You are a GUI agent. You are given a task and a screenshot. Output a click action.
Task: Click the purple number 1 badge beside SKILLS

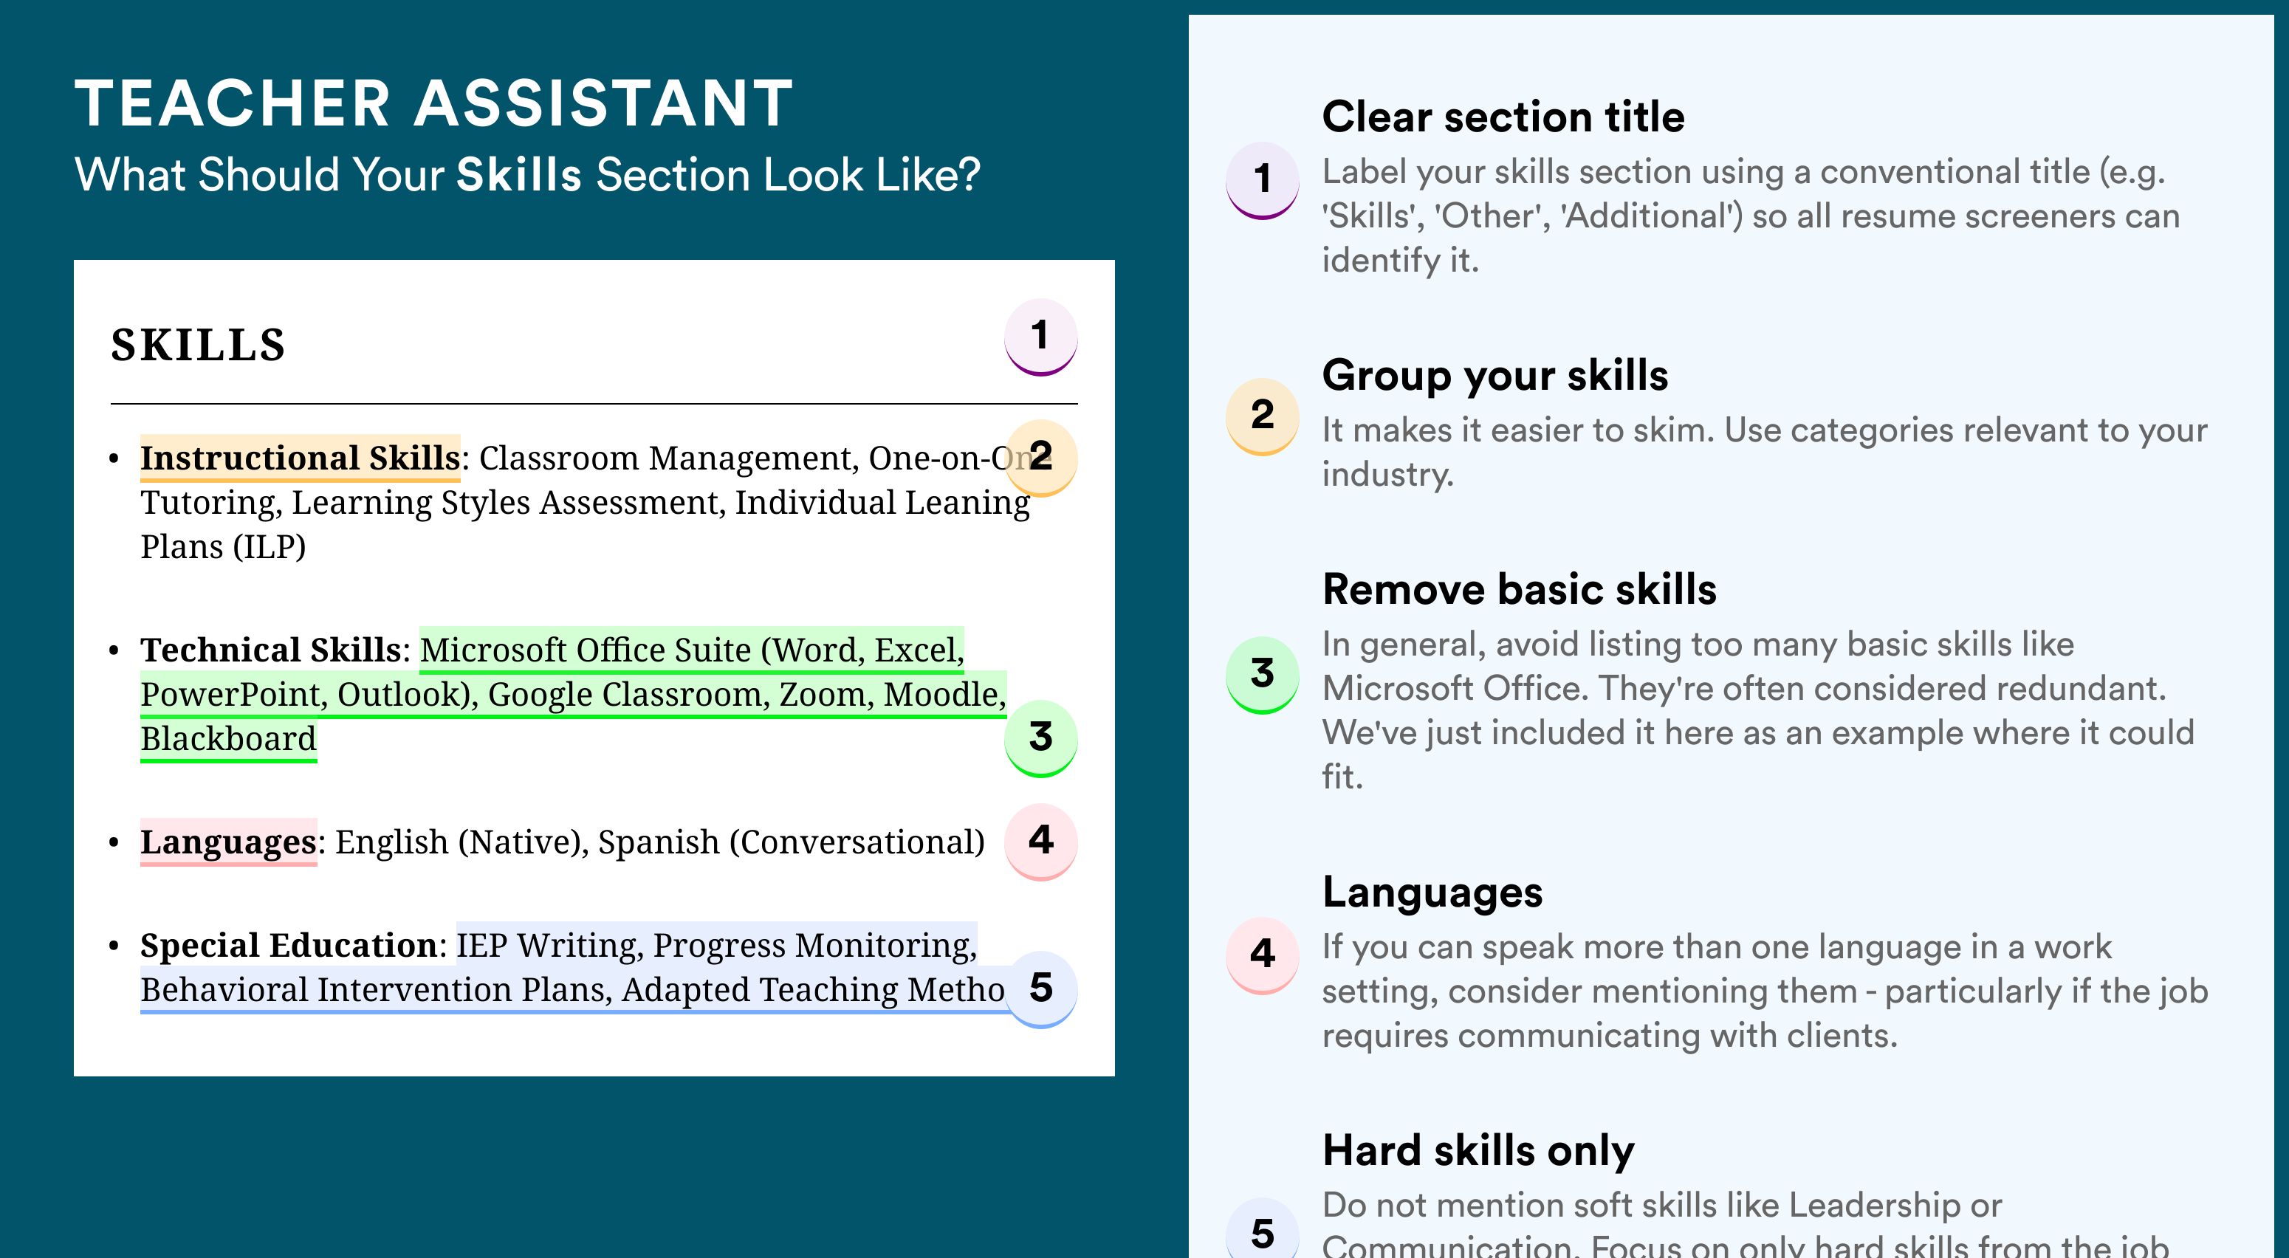click(1040, 337)
